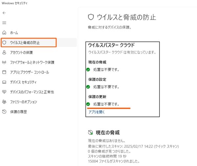197x166 pixels.
Task: Click the shield icon beside ウイルスと脅威の防止 in sidebar
Action: [4, 42]
